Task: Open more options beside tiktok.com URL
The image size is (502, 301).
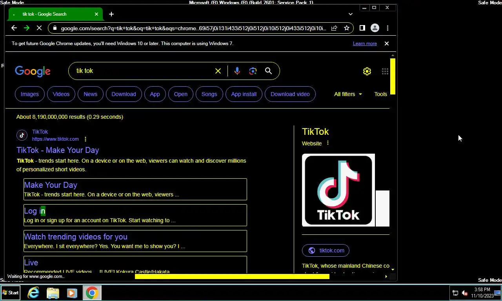Action: click(x=85, y=139)
